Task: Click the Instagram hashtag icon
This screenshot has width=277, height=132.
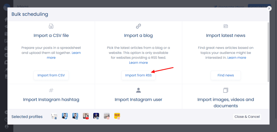Action: point(51,90)
